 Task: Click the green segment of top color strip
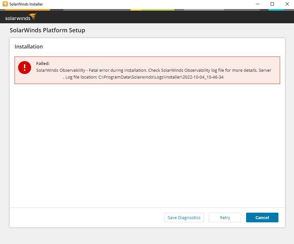click(158, 10)
